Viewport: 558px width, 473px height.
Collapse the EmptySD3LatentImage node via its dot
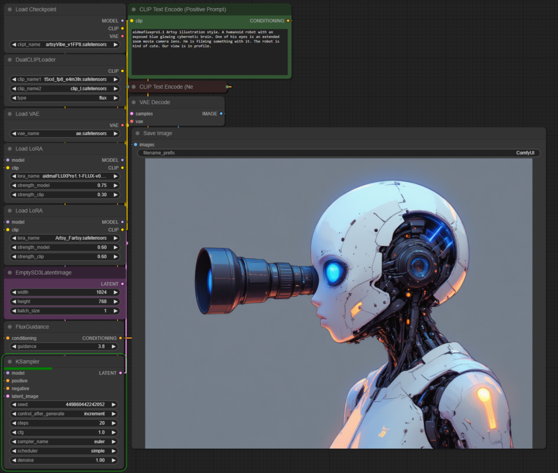[x=10, y=272]
